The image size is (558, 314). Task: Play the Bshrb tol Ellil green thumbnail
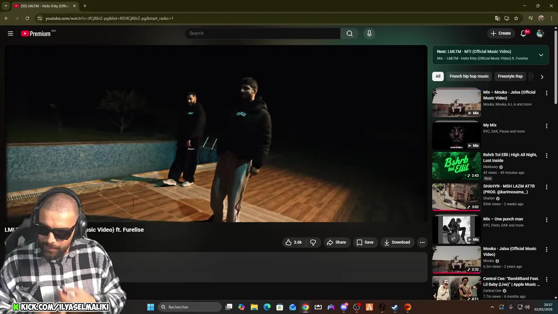(x=456, y=166)
